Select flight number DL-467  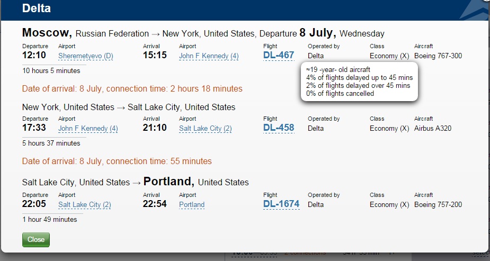pos(279,56)
